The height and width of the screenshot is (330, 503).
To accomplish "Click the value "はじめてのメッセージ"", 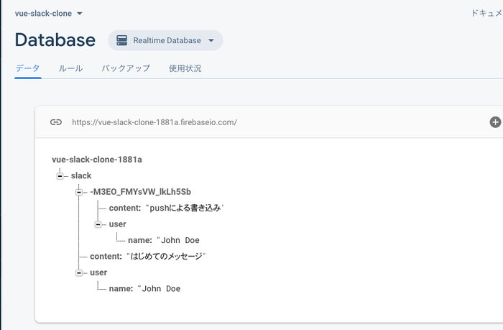I will 166,256.
